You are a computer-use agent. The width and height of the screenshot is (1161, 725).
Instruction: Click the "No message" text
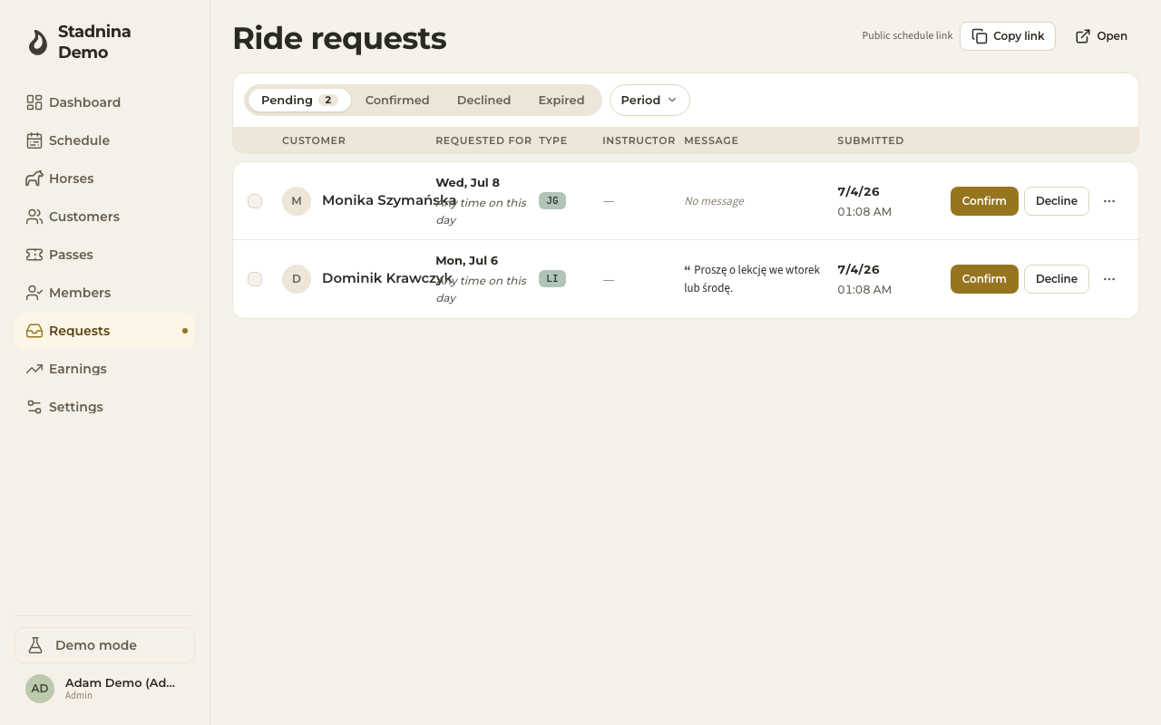coord(714,201)
